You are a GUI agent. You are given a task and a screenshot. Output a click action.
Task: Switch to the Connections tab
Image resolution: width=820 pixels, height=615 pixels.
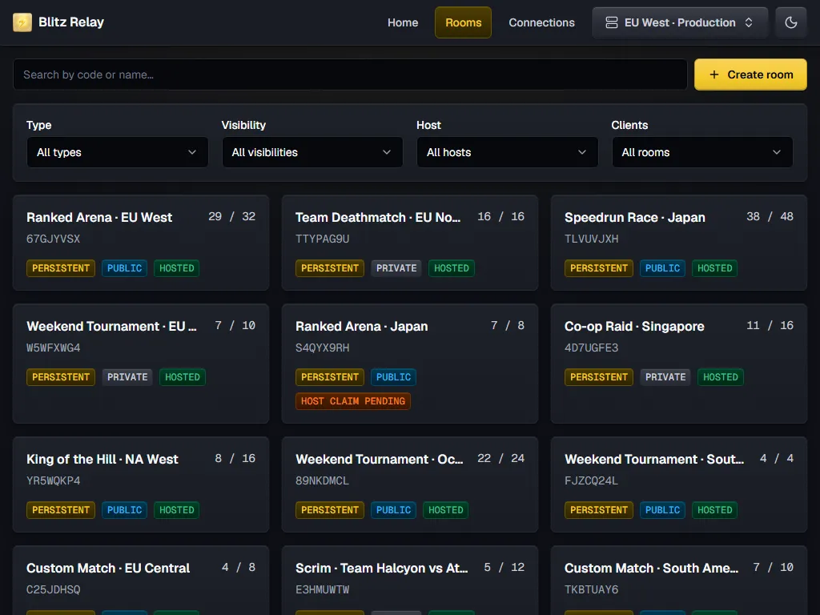(541, 22)
